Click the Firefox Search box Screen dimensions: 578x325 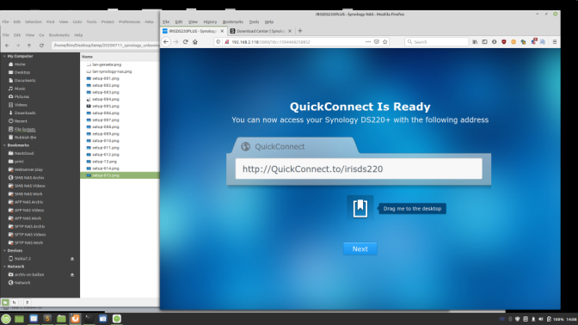436,42
